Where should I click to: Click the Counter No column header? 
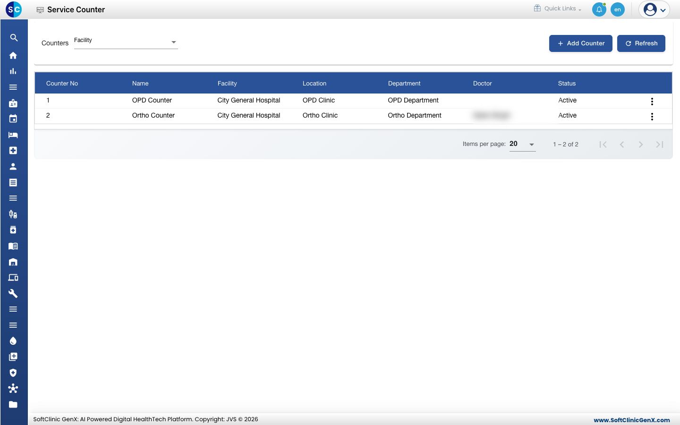tap(62, 84)
